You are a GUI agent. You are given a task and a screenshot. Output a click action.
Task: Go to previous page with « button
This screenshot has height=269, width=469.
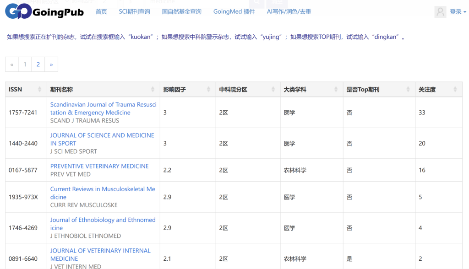pyautogui.click(x=11, y=64)
